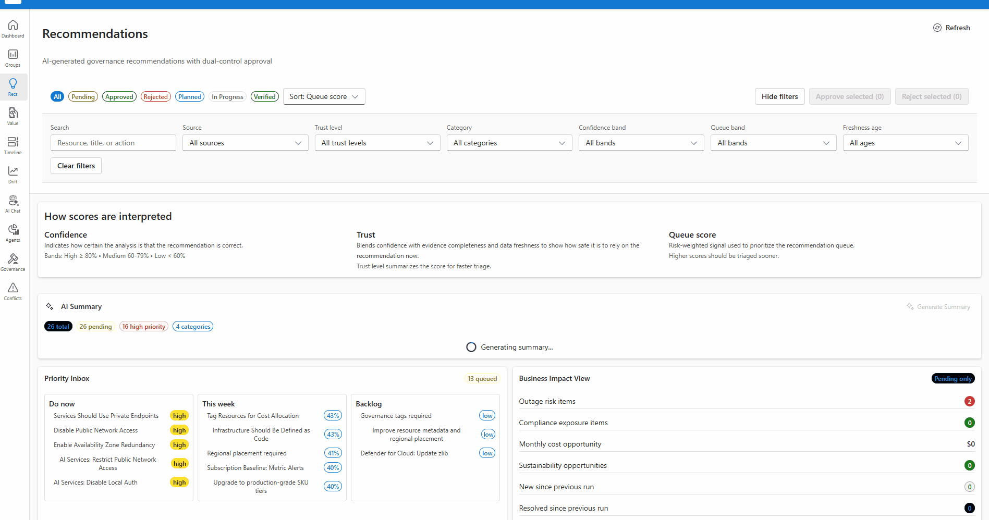View the Timeline via the sidebar icon
Screen dimensions: 989x520
(x=13, y=145)
